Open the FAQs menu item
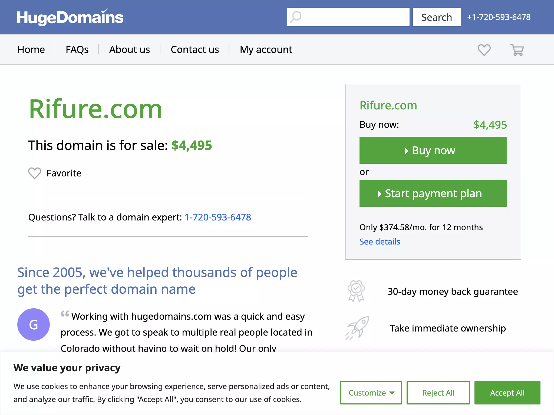 click(77, 49)
